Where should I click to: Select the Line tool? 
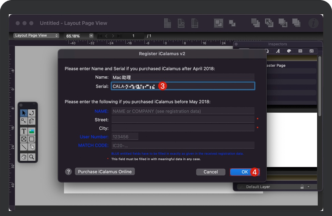point(24,147)
